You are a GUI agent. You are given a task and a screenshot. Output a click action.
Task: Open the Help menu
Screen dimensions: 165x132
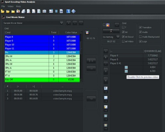point(18,6)
